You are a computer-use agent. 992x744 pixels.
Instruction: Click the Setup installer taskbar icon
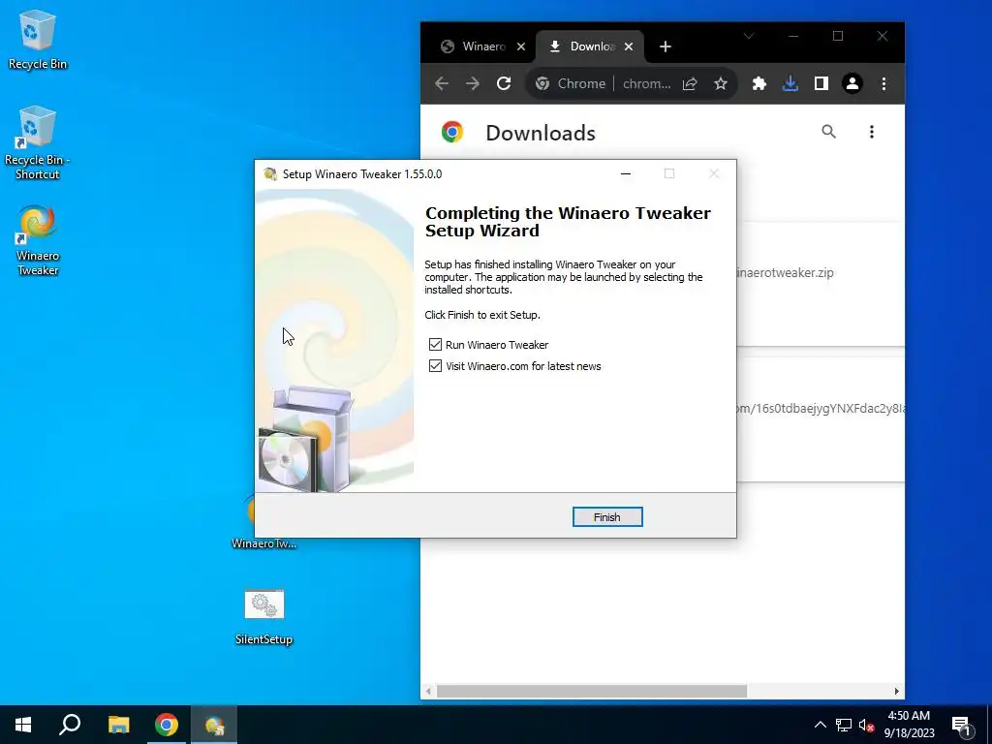tap(214, 725)
